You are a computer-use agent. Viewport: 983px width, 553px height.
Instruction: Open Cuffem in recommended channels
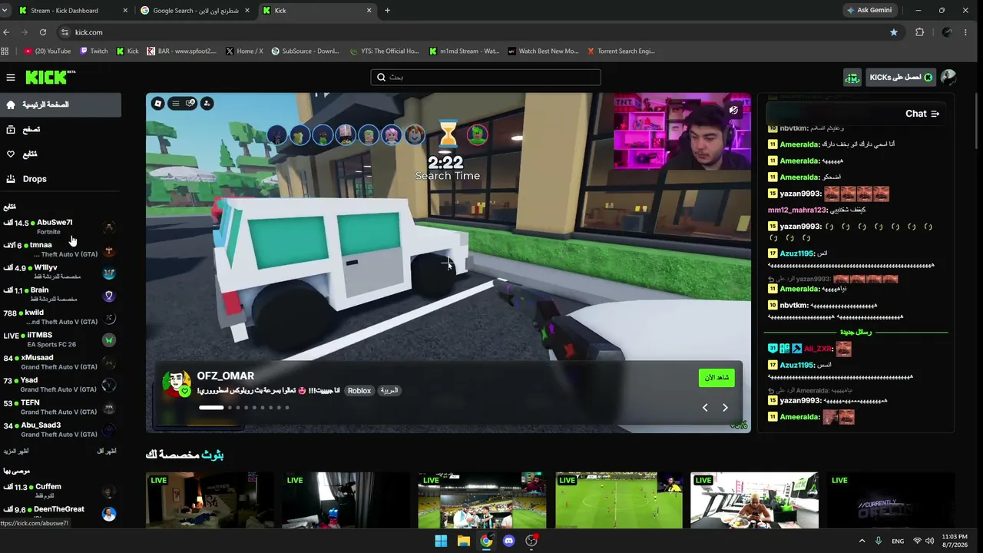pyautogui.click(x=60, y=491)
